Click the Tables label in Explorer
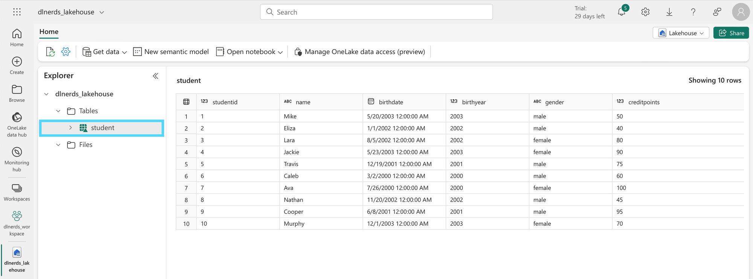The width and height of the screenshot is (753, 279). point(88,111)
